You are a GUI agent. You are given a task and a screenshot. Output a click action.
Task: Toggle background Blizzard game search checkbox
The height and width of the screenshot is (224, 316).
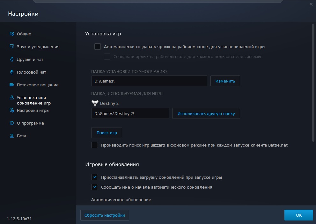[x=95, y=145]
